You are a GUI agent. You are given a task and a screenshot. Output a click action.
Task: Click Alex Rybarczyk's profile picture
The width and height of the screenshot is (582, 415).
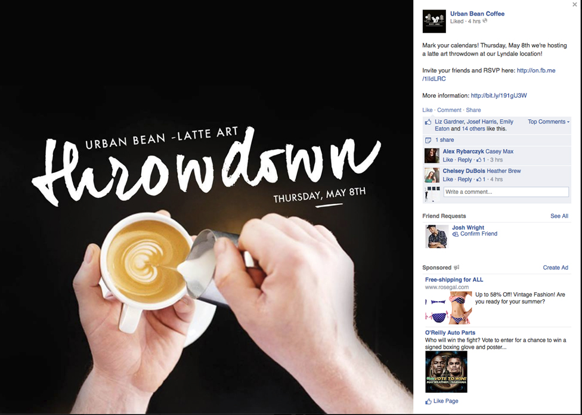tap(432, 156)
